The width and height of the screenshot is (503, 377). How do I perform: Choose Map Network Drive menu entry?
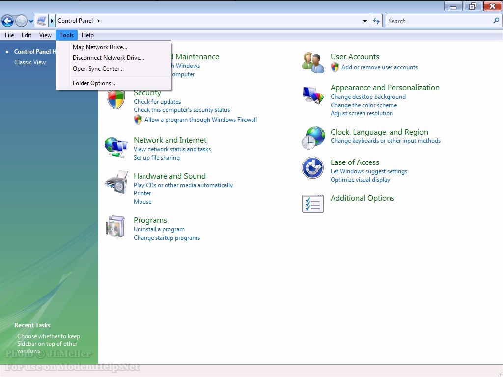click(x=100, y=47)
